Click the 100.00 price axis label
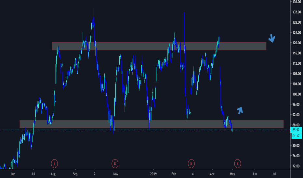 296,94
